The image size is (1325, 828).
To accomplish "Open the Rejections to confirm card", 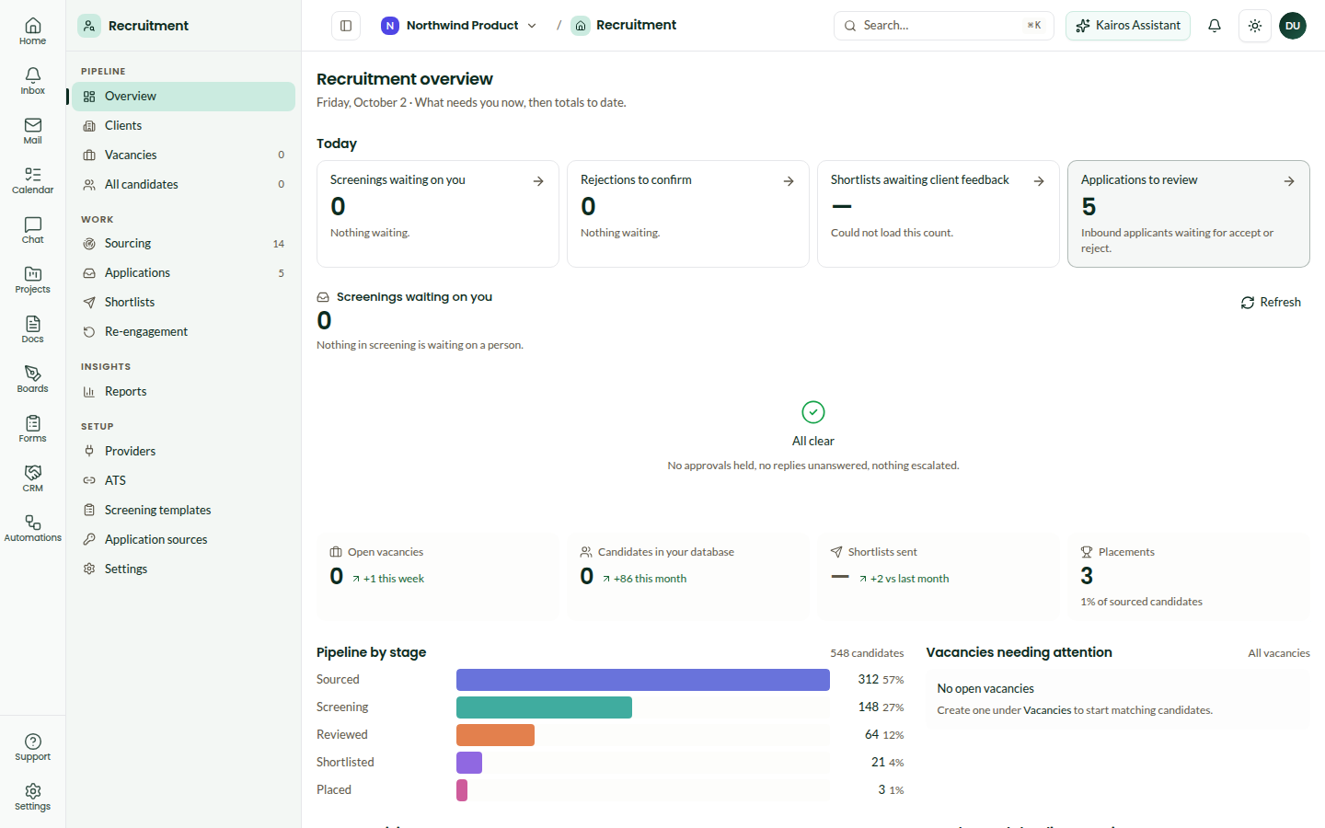I will pyautogui.click(x=688, y=214).
